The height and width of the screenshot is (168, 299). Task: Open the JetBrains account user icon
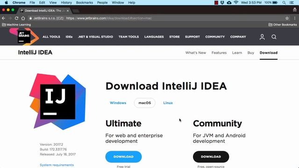click(x=262, y=37)
